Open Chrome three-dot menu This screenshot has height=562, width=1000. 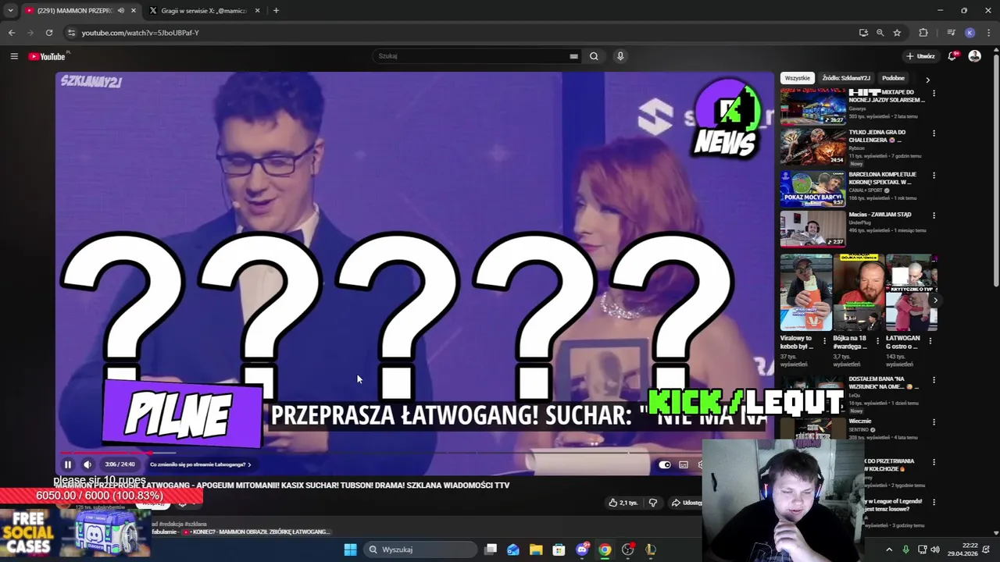[989, 33]
